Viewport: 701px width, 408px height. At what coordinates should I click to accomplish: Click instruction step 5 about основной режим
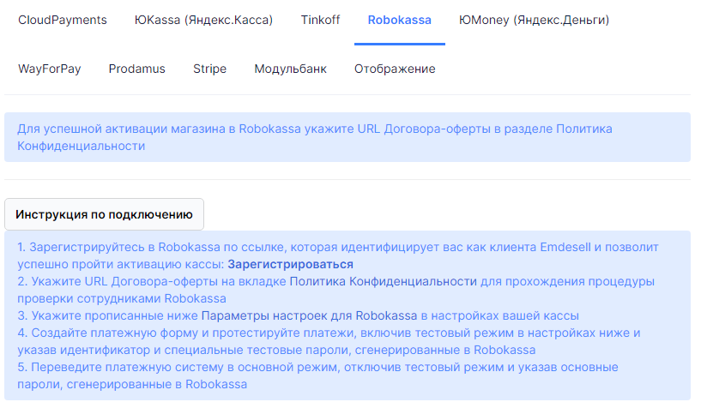(317, 376)
